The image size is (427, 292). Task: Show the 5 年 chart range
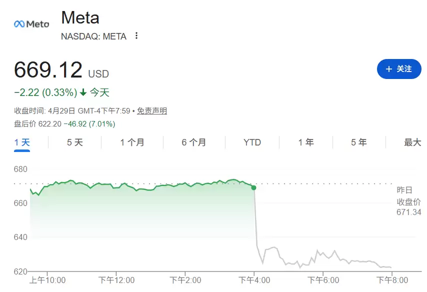359,142
